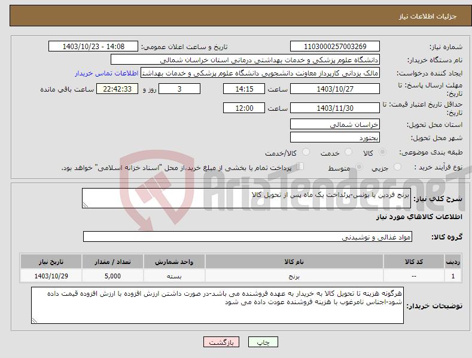
Task: Click the row number cell 1
Action: pyautogui.click(x=453, y=276)
